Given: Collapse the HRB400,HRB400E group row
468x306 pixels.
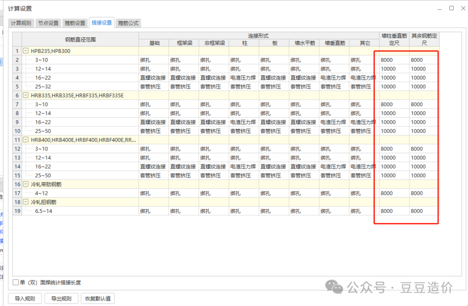Looking at the screenshot, I should click(x=26, y=140).
